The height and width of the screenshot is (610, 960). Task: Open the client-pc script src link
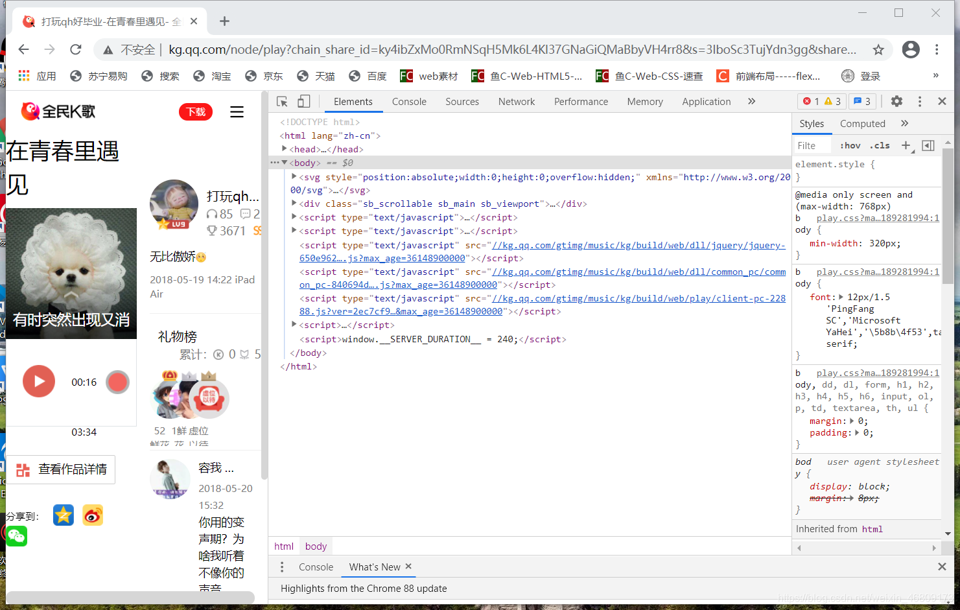tap(638, 298)
